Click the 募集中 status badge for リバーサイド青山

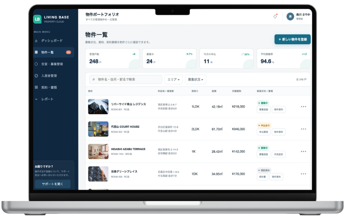(263, 103)
